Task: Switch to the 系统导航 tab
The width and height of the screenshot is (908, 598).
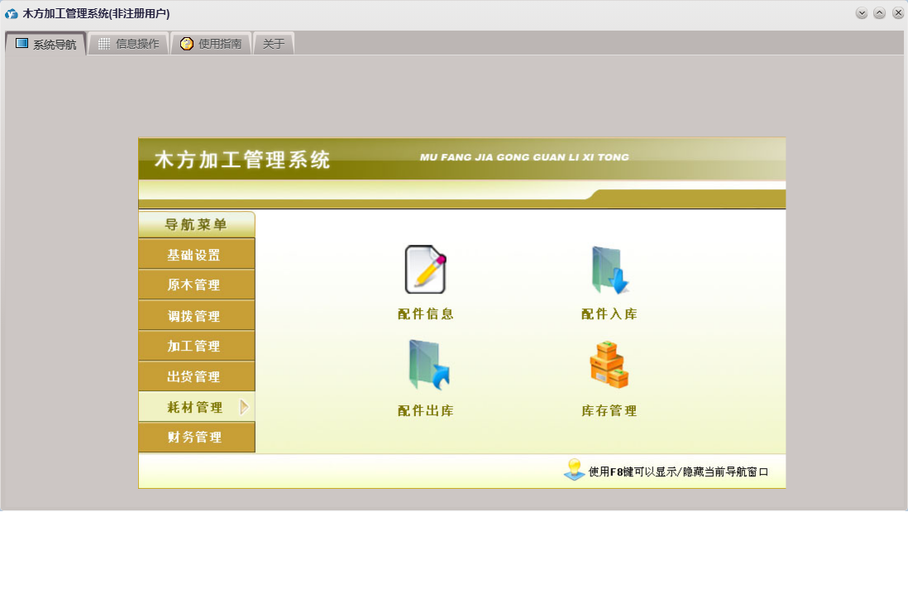Action: coord(45,44)
